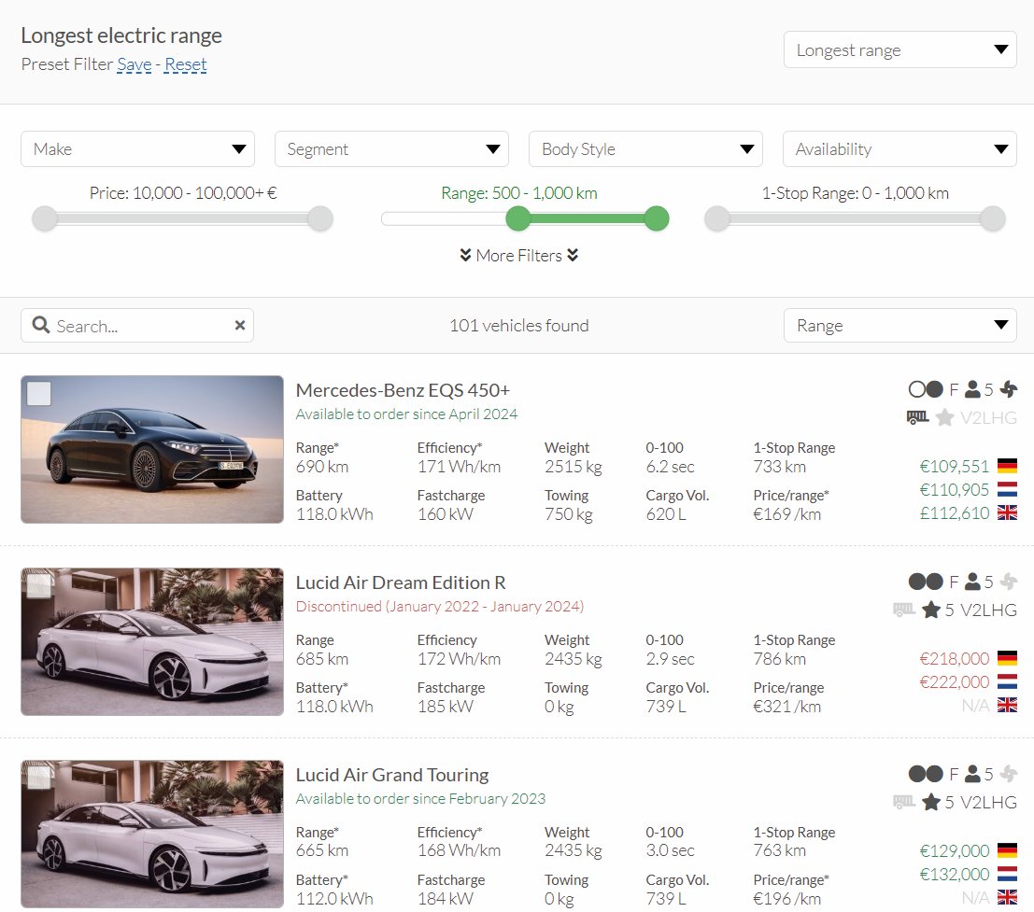Open the Body Style filter dropdown
Screen dimensions: 1034x912
(x=644, y=149)
